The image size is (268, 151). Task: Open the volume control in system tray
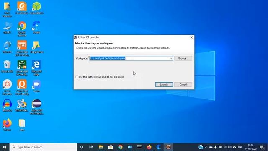(230, 147)
